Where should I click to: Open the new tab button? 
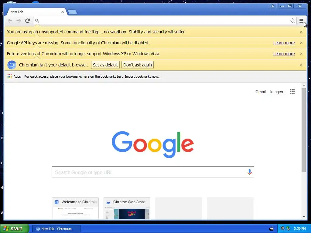click(72, 12)
